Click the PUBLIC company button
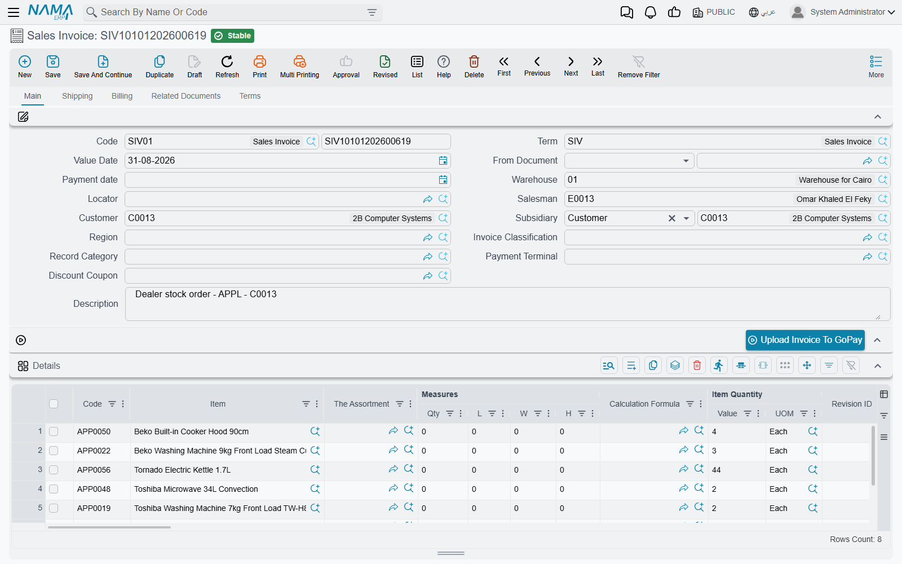Screen dimensions: 902x564 pos(714,12)
